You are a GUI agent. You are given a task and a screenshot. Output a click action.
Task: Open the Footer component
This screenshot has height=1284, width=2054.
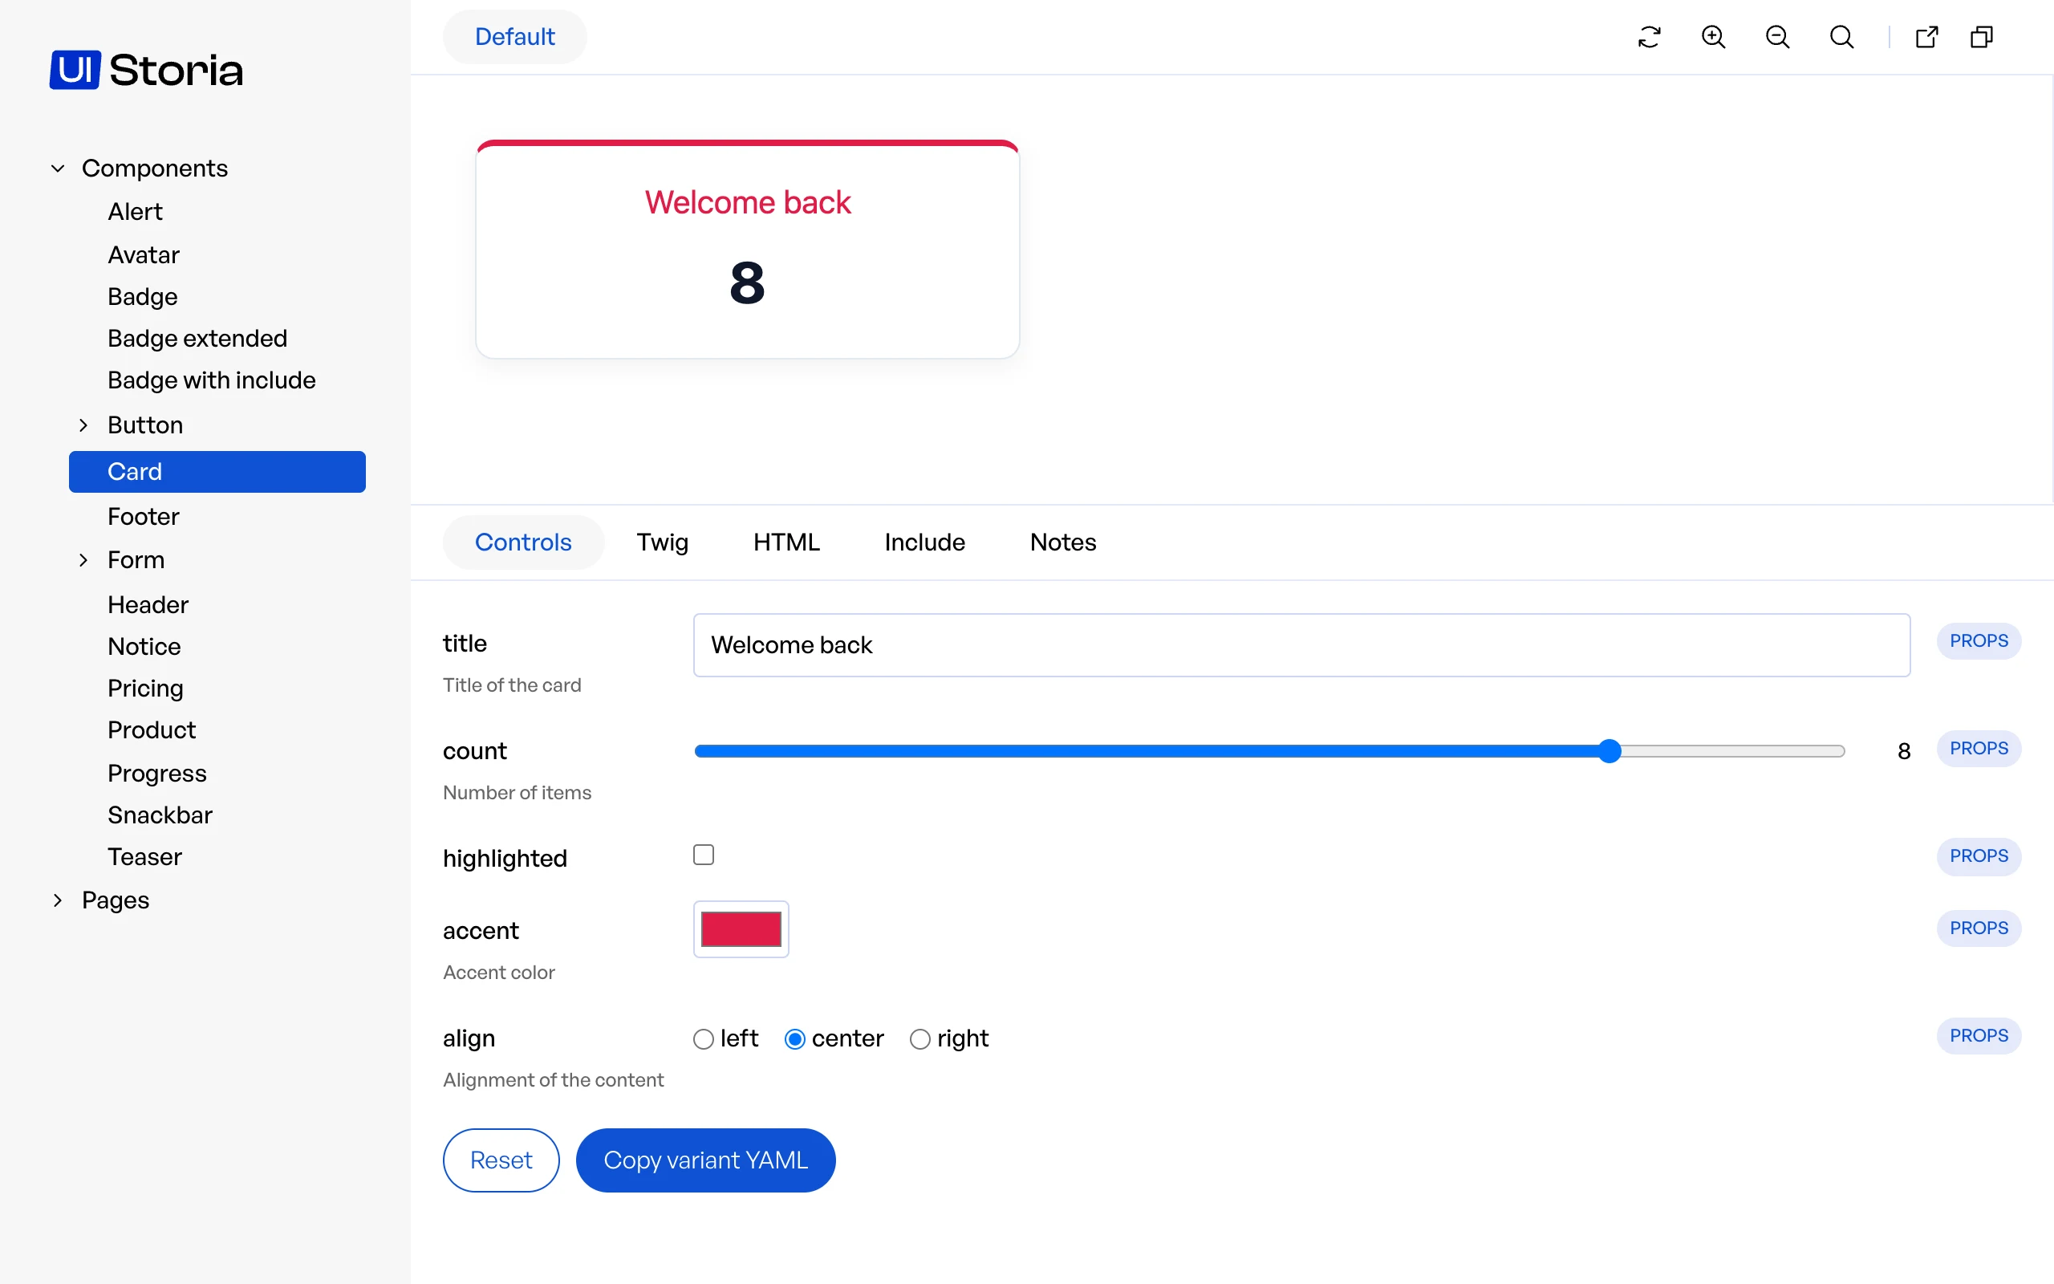[x=144, y=516]
